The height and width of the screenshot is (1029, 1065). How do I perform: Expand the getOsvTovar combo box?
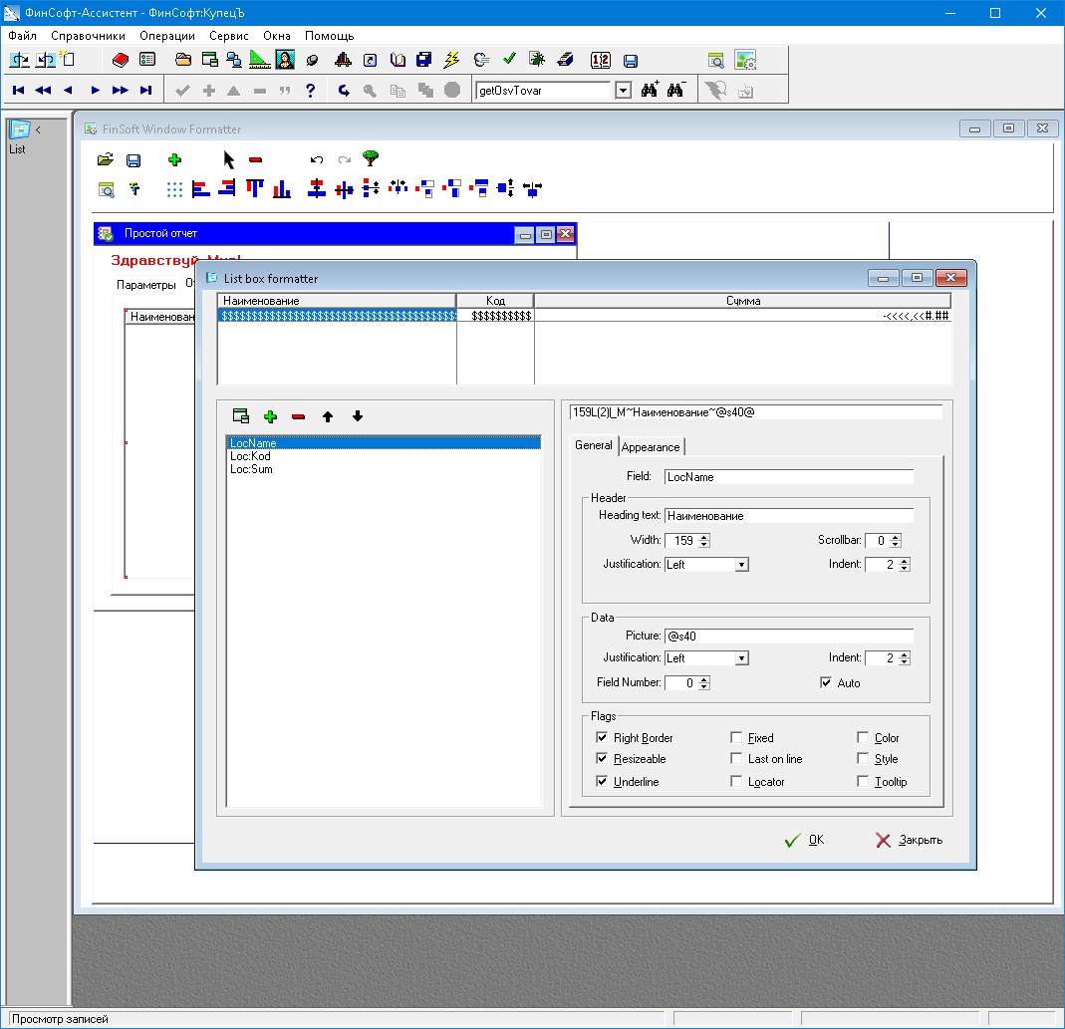click(x=623, y=90)
